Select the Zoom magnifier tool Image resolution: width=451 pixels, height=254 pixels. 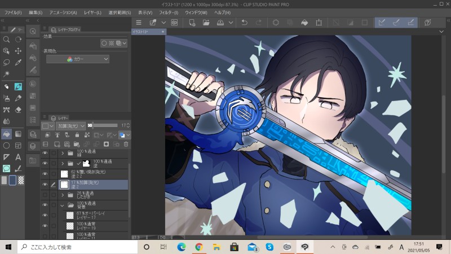point(6,40)
